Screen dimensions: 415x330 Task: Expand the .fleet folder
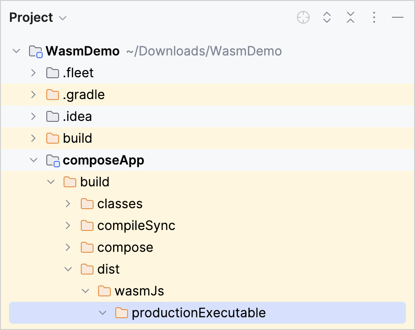pos(33,73)
